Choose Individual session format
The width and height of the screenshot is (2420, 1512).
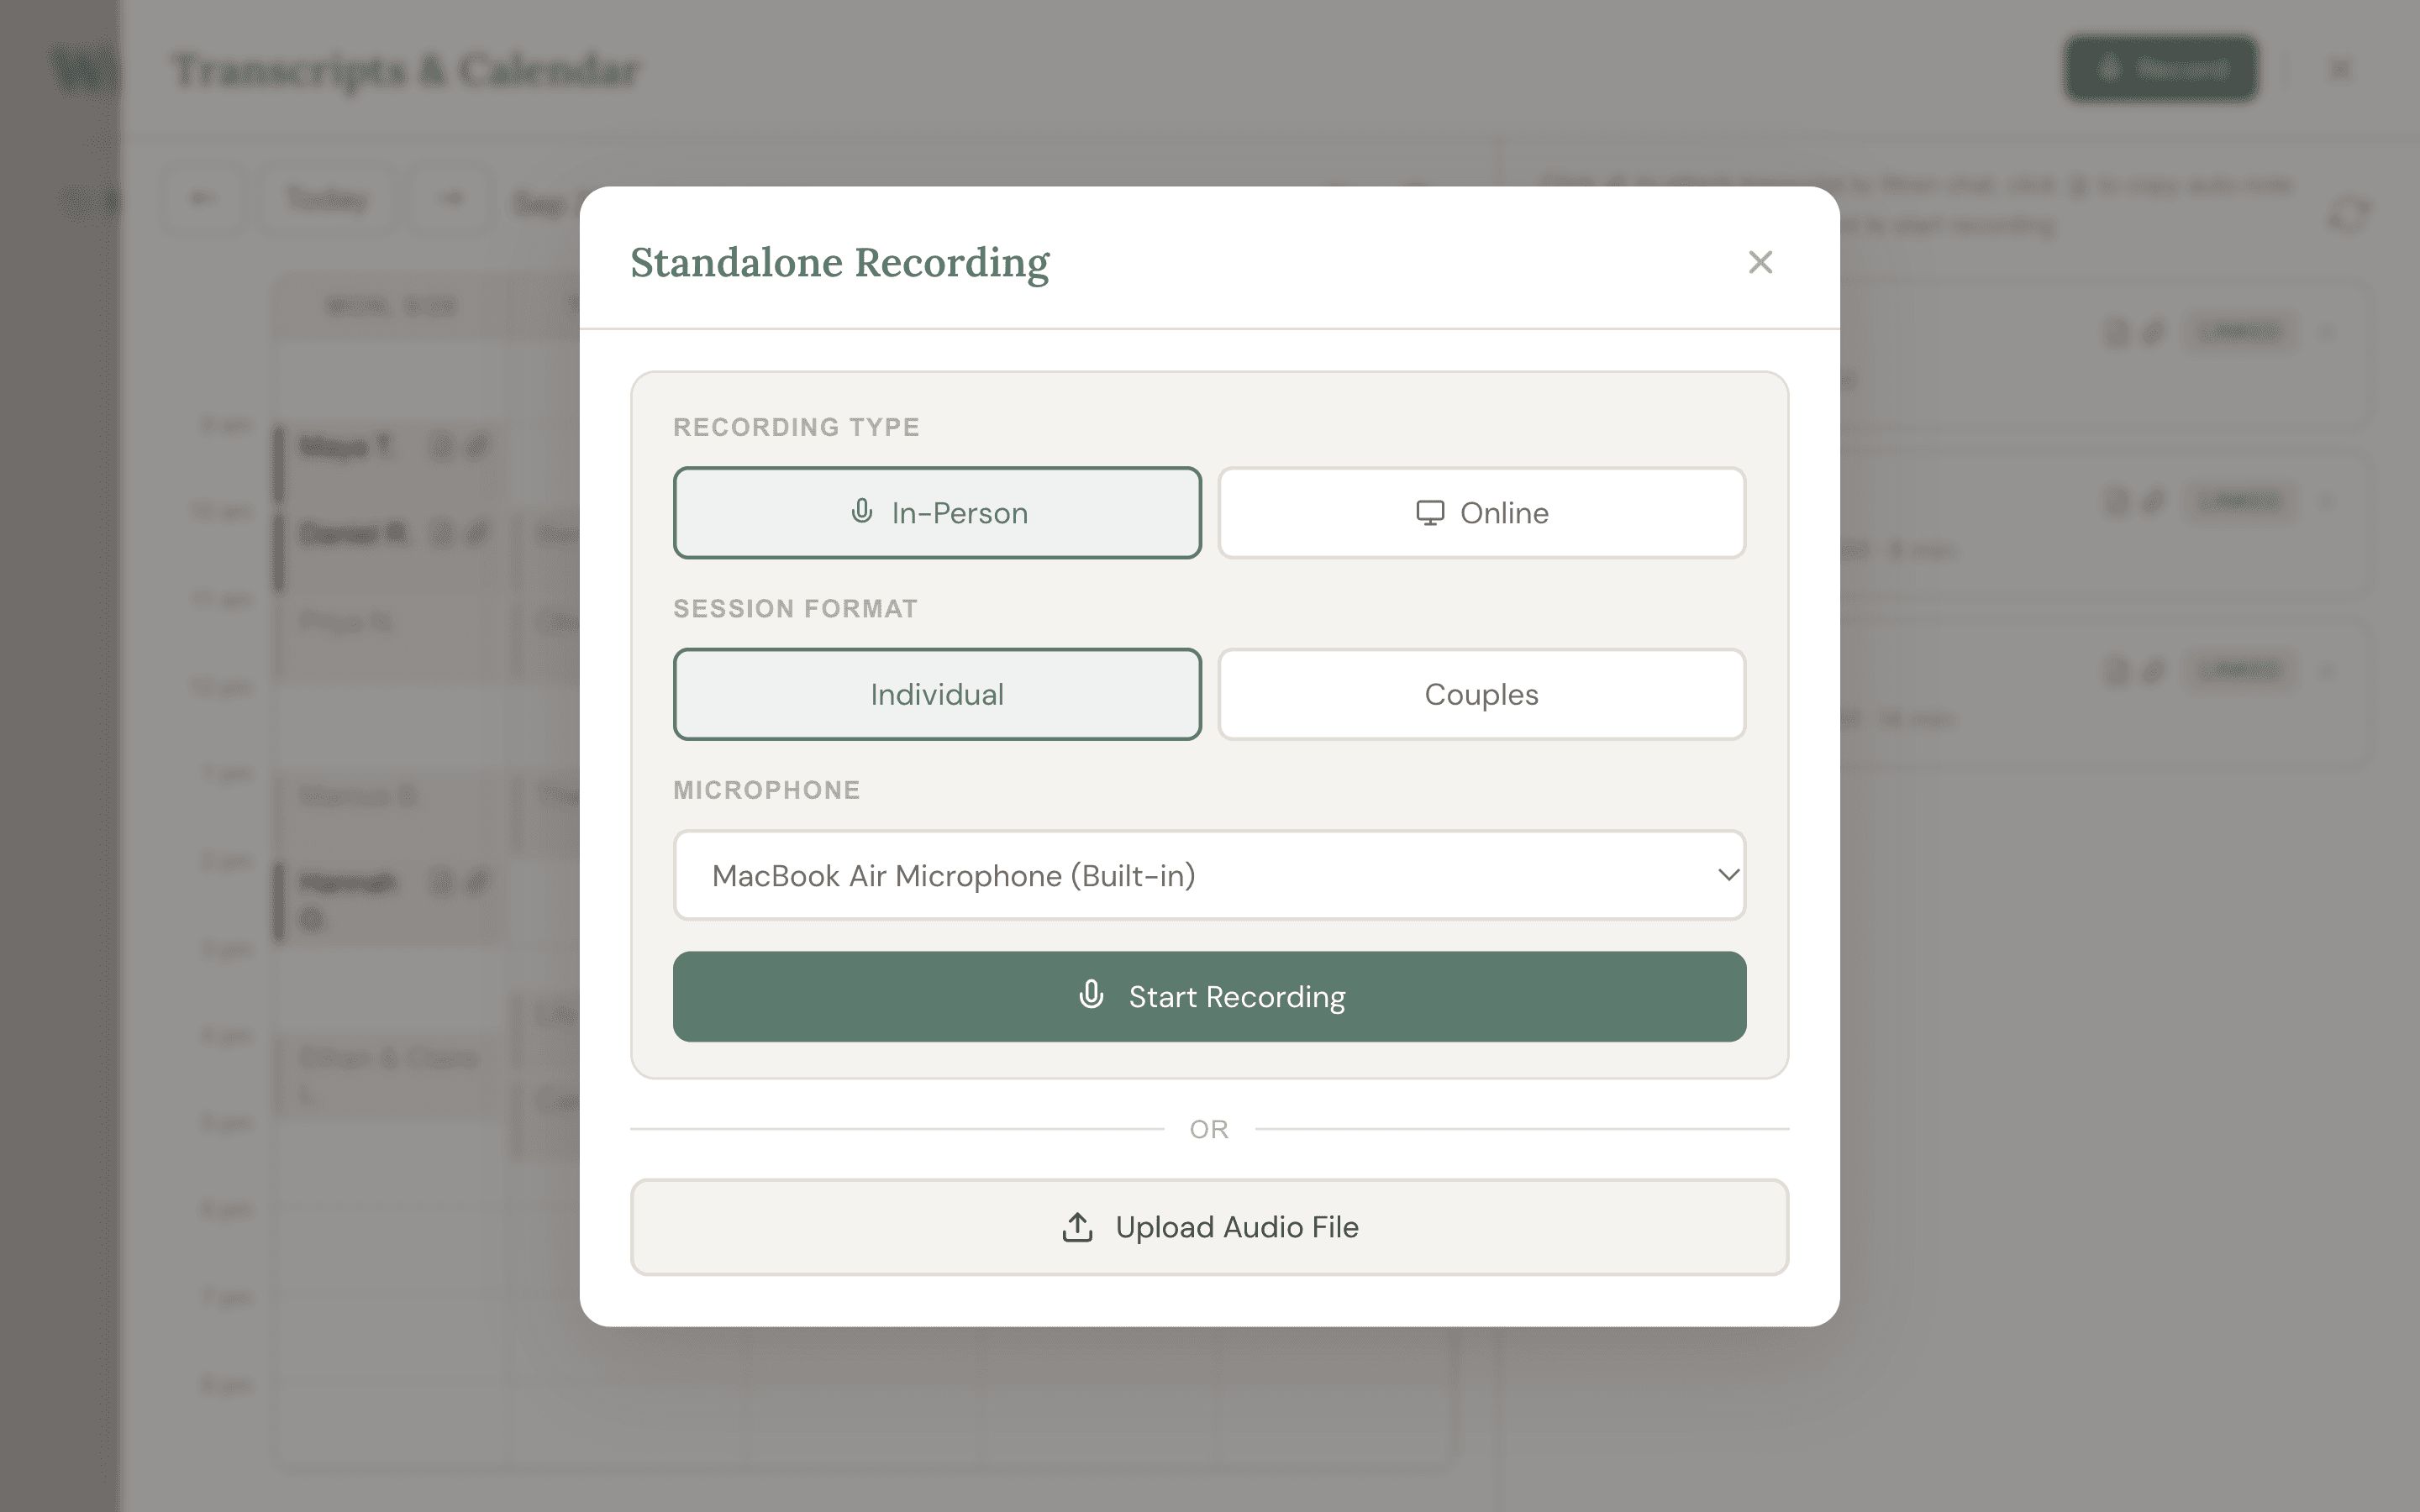point(937,694)
